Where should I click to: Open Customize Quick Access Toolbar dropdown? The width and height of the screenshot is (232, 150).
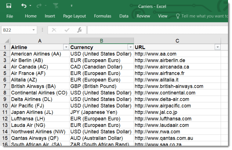click(x=72, y=6)
